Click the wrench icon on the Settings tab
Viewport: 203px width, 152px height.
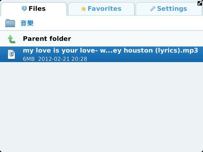click(x=153, y=9)
